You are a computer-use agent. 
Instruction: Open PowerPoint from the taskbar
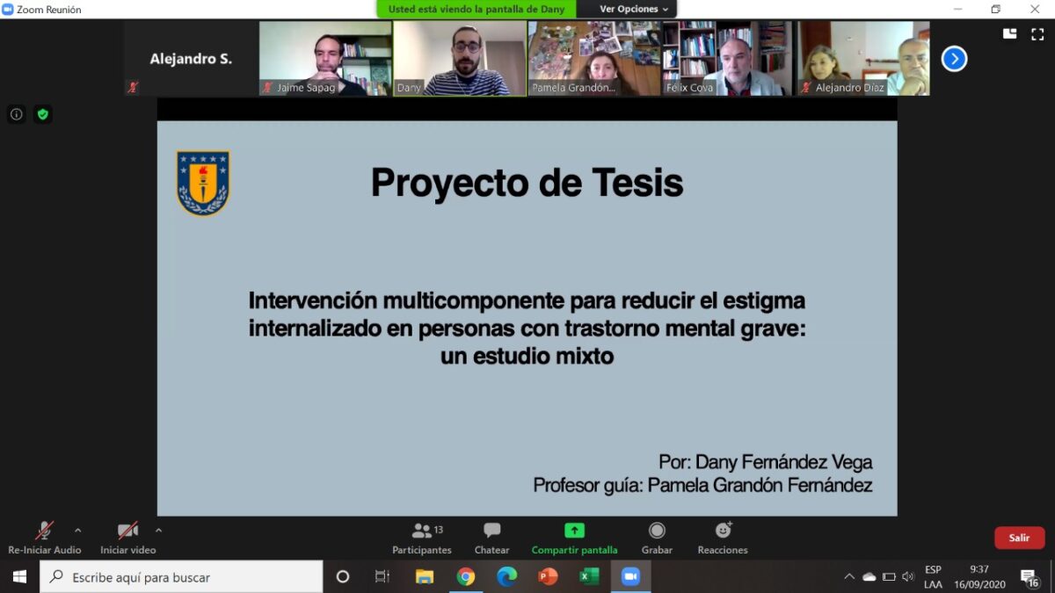[548, 577]
